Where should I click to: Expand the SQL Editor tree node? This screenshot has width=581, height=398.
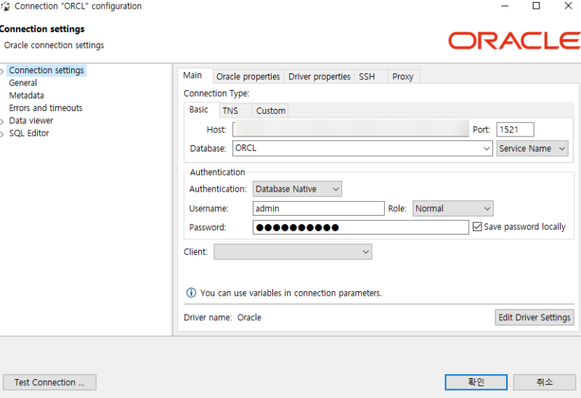click(3, 134)
